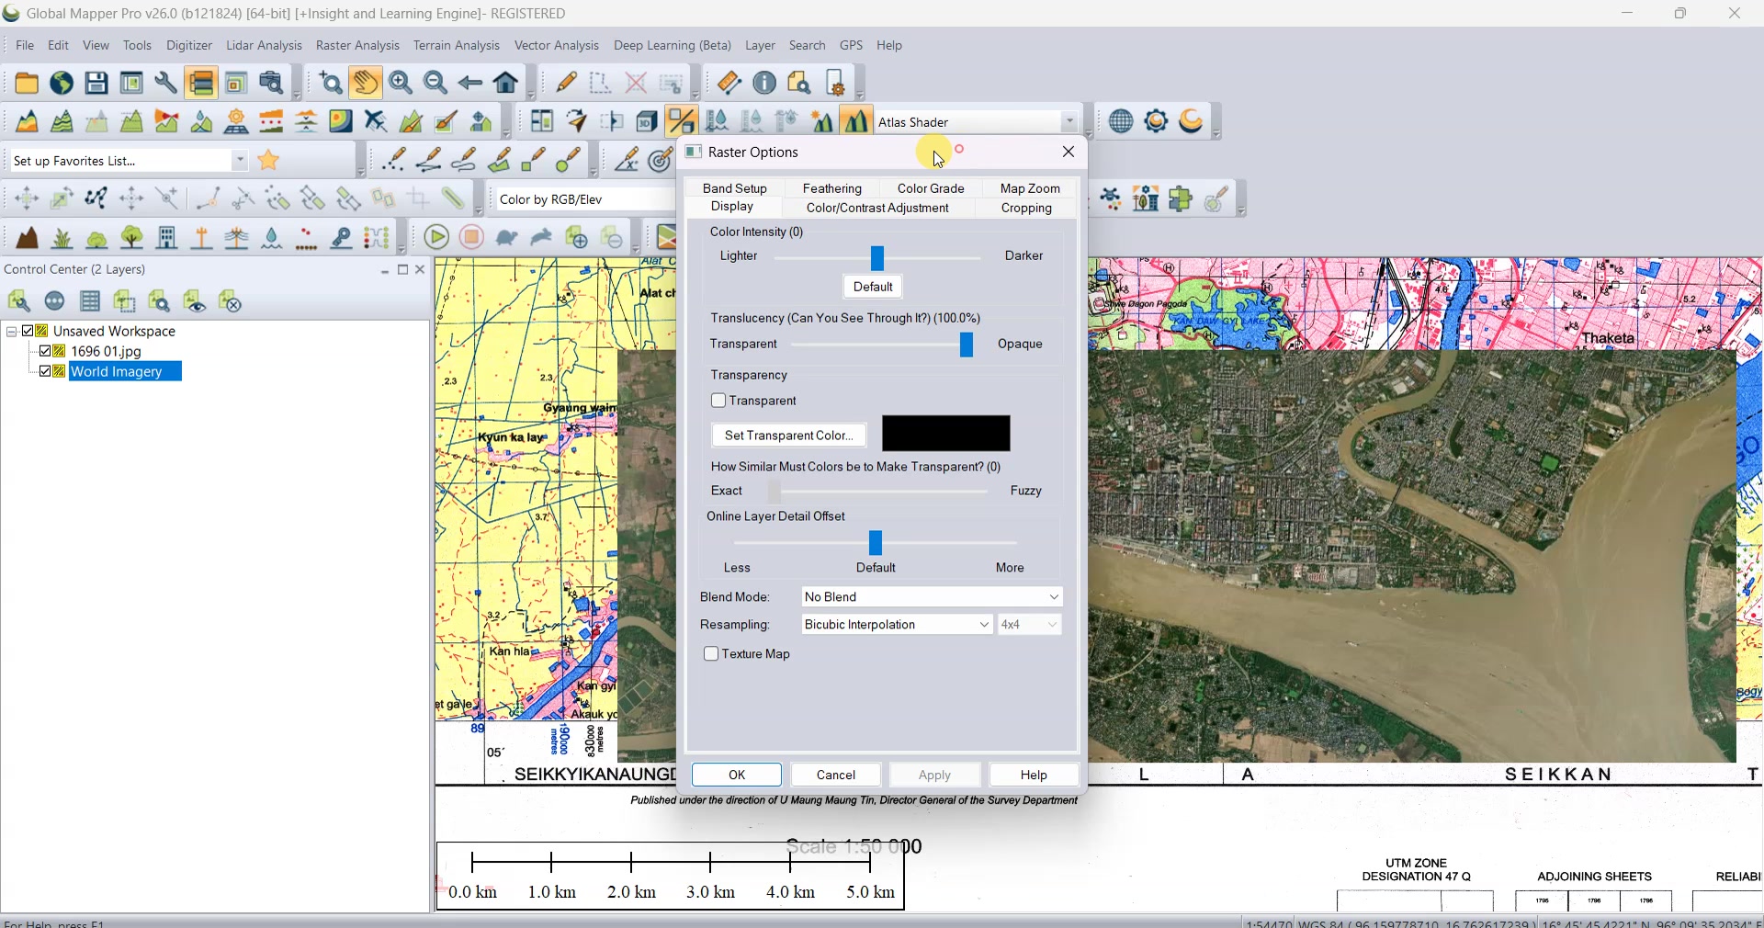Click OK in Raster Options

pyautogui.click(x=737, y=775)
